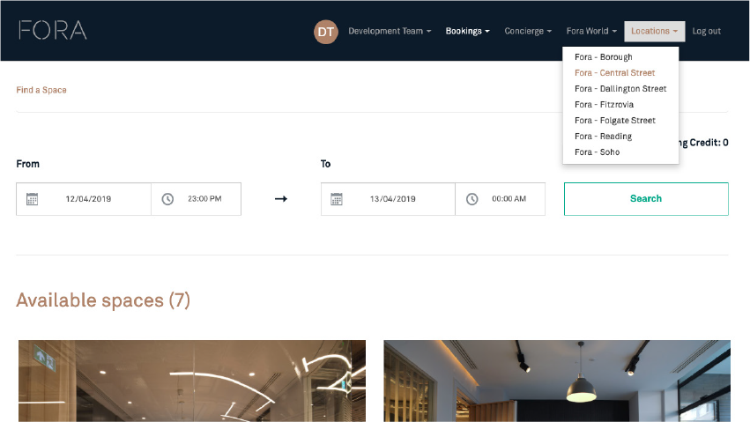Click the Log out link

(707, 31)
